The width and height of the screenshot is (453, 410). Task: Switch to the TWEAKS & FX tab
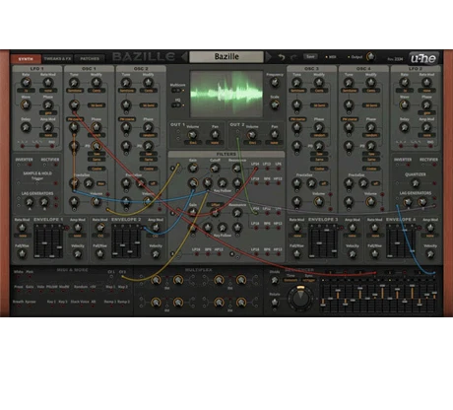(x=57, y=59)
